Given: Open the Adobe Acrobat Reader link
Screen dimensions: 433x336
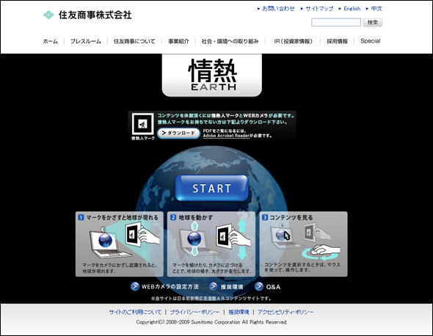Looking at the screenshot, I should click(226, 136).
